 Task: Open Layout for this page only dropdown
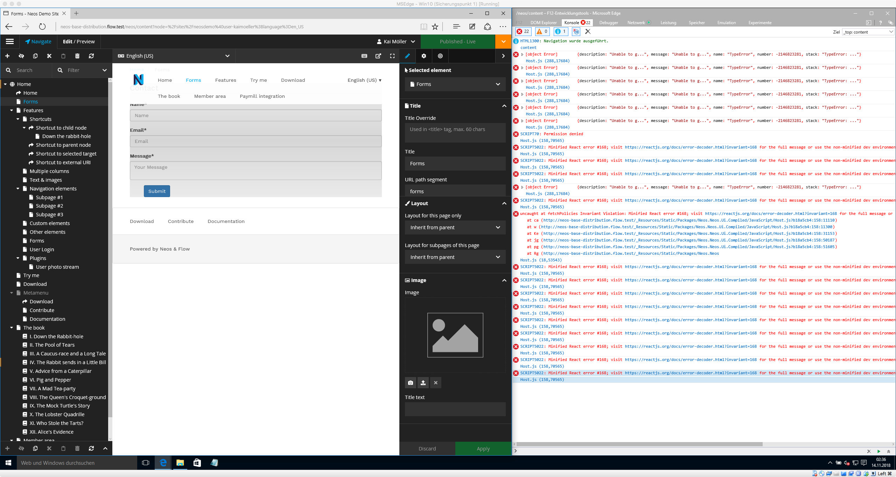click(455, 227)
